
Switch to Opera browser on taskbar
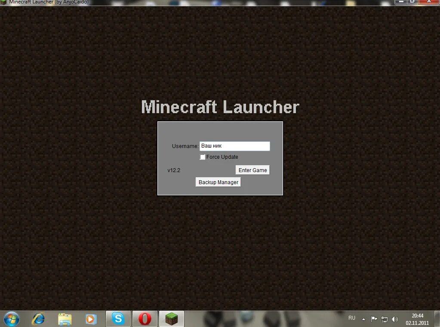[x=145, y=319]
